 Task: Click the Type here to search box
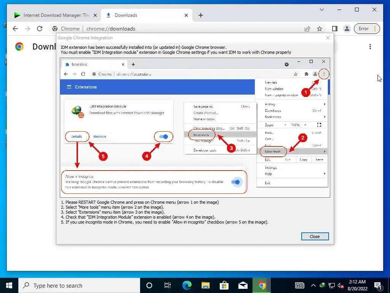tap(79, 285)
